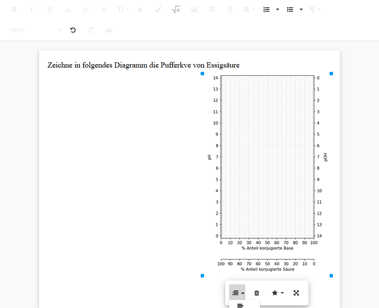The width and height of the screenshot is (379, 308).
Task: Open the star style menu for image
Action: point(278,293)
